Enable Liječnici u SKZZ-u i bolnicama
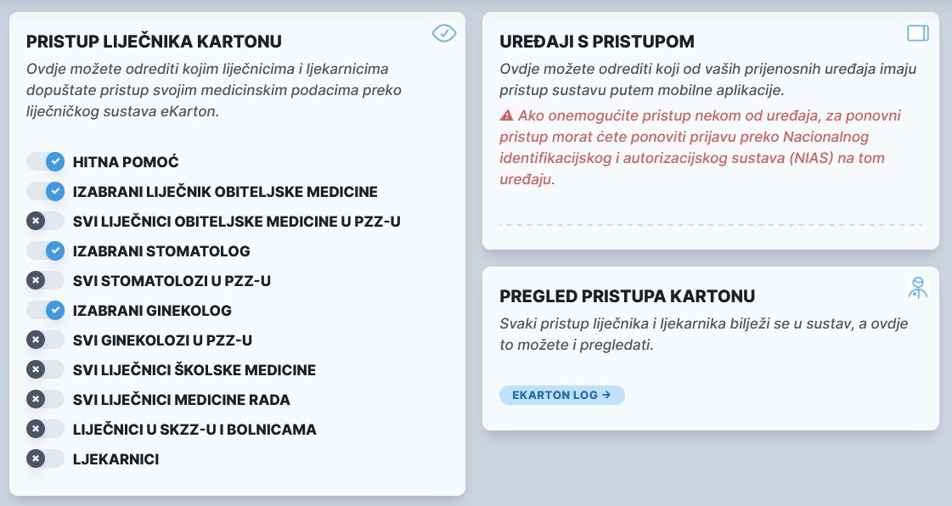 click(x=46, y=429)
